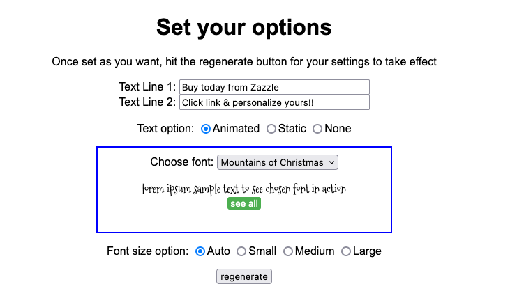Select None for text option
The height and width of the screenshot is (291, 510).
[317, 129]
